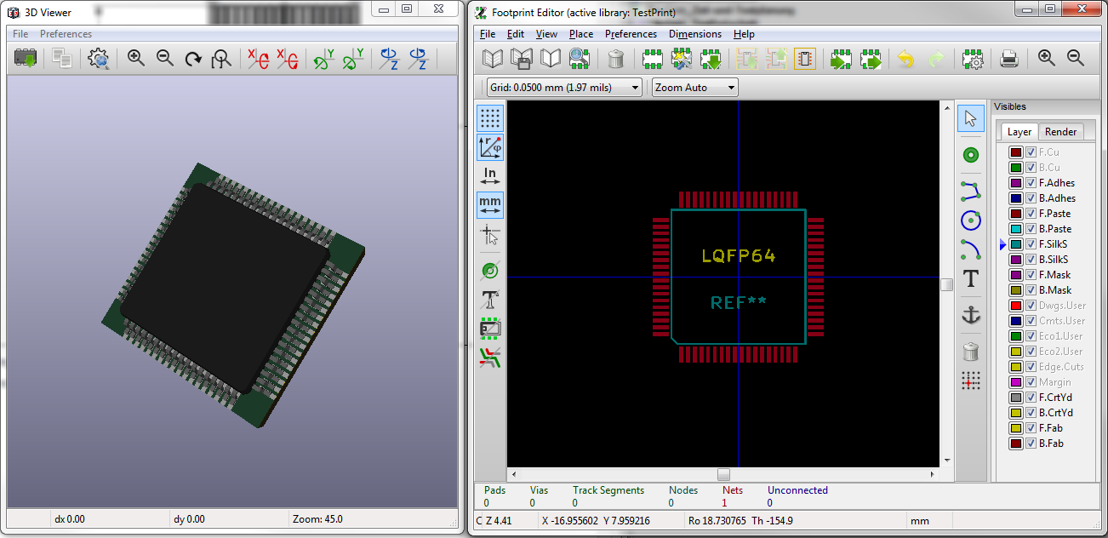Select the Delete Item trash tool
This screenshot has height=538, width=1108.
[x=971, y=352]
